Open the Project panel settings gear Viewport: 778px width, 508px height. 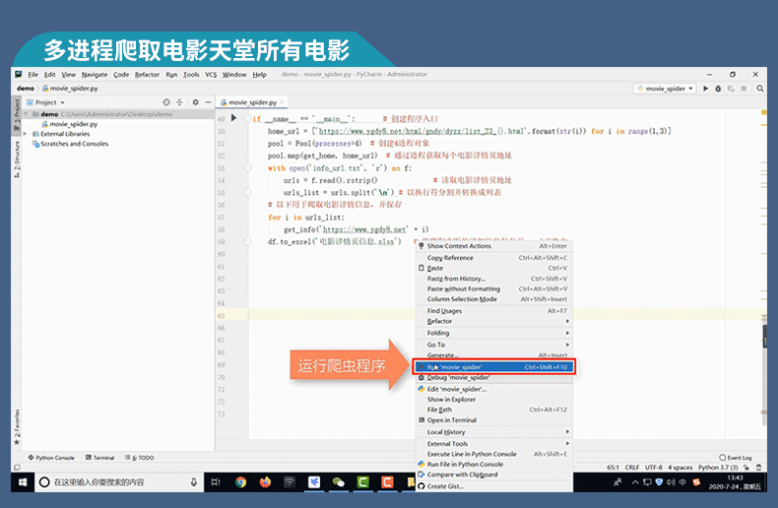196,102
